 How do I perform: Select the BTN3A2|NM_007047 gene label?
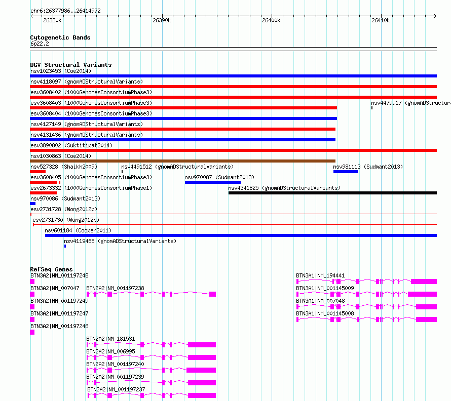click(55, 288)
